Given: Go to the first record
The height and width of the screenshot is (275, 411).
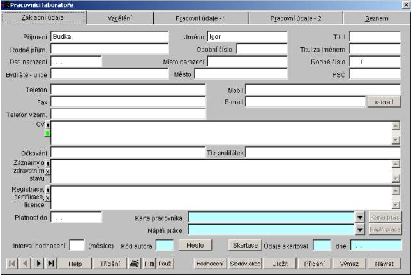Looking at the screenshot, I should (x=13, y=263).
